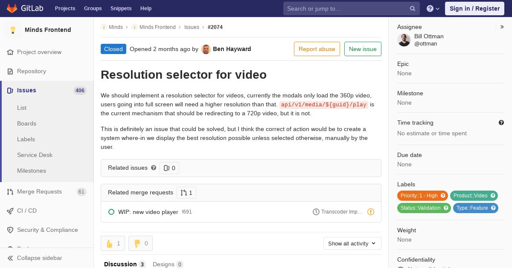Click the Transcoder milestone clock icon

[316, 212]
